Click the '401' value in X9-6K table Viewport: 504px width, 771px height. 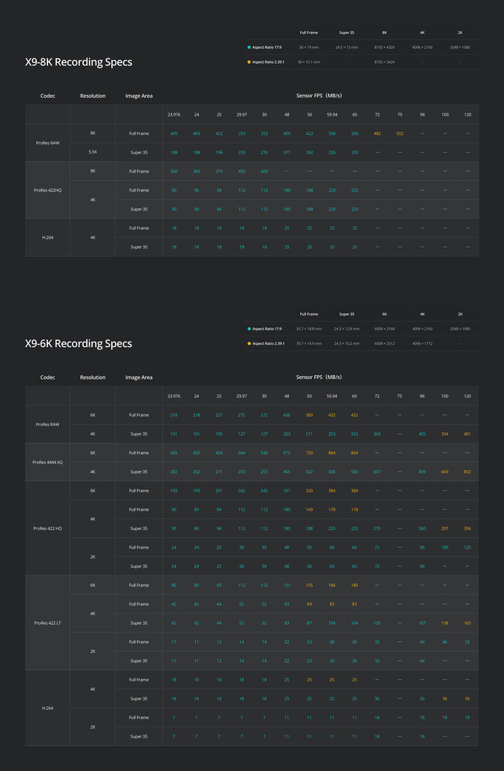pos(467,434)
